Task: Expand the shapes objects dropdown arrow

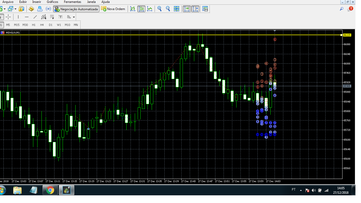Action: point(74,17)
